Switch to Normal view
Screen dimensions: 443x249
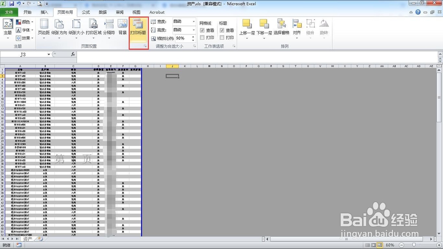coord(368,245)
